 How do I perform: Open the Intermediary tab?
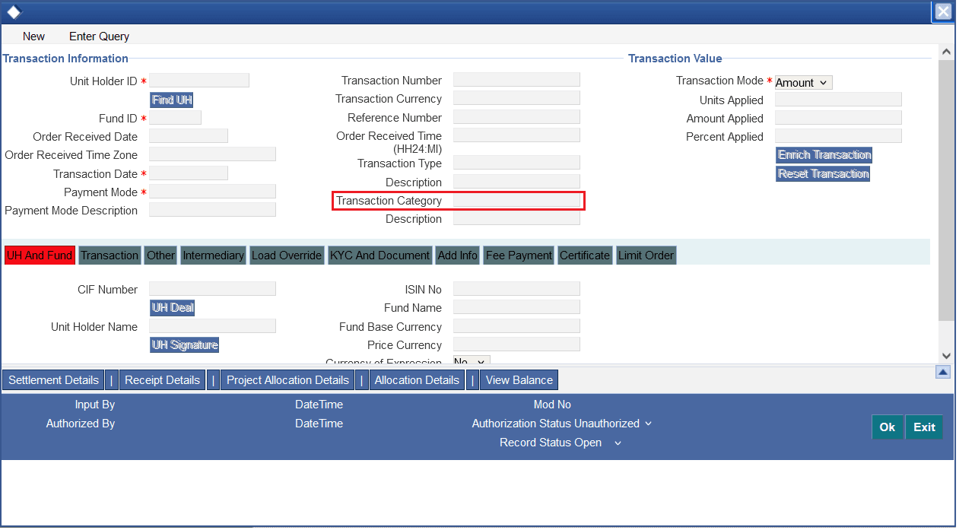214,255
